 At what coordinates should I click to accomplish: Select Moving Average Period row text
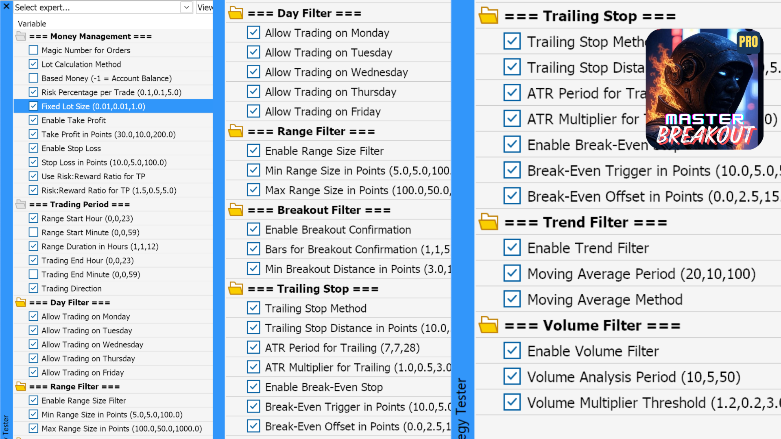coord(641,274)
